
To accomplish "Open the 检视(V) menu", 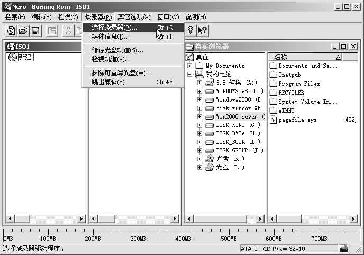I will point(68,17).
